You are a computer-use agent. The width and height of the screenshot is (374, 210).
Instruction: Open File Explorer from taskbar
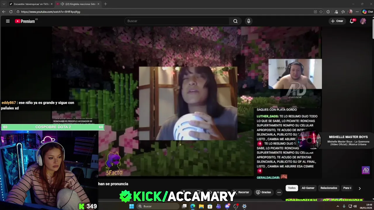click(x=201, y=206)
